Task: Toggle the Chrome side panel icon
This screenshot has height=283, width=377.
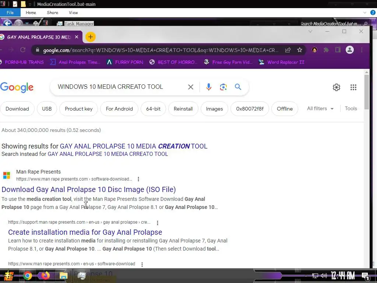Action: [x=338, y=50]
